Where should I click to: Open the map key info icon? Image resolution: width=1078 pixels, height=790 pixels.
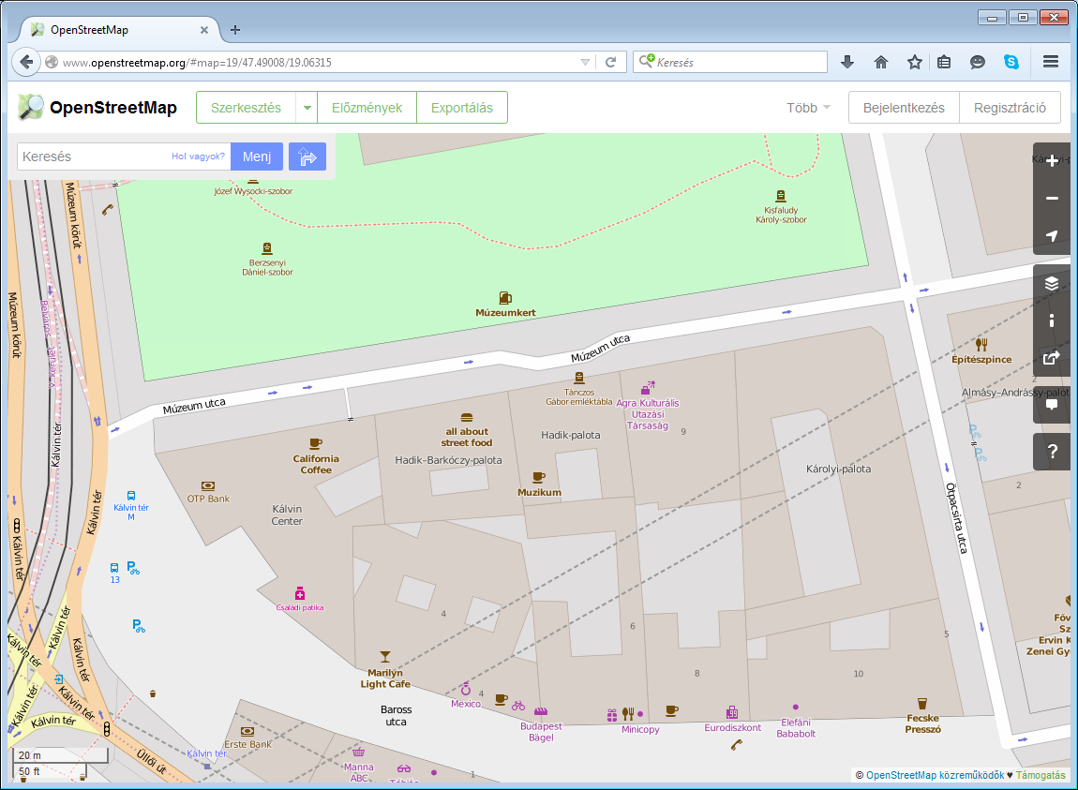point(1051,320)
